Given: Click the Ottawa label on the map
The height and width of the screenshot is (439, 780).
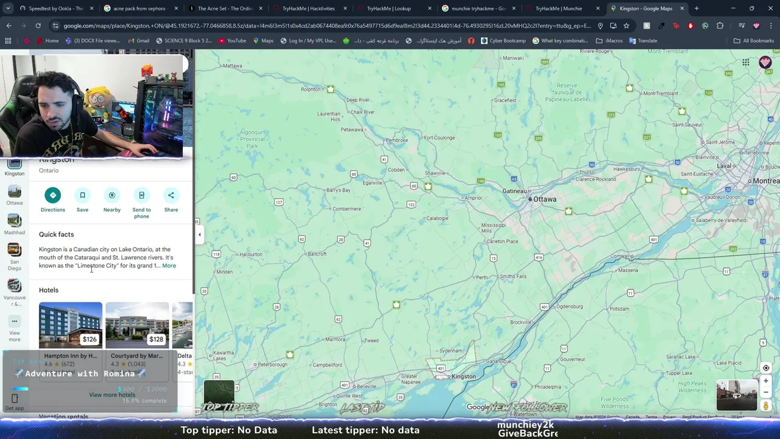Looking at the screenshot, I should pos(544,199).
